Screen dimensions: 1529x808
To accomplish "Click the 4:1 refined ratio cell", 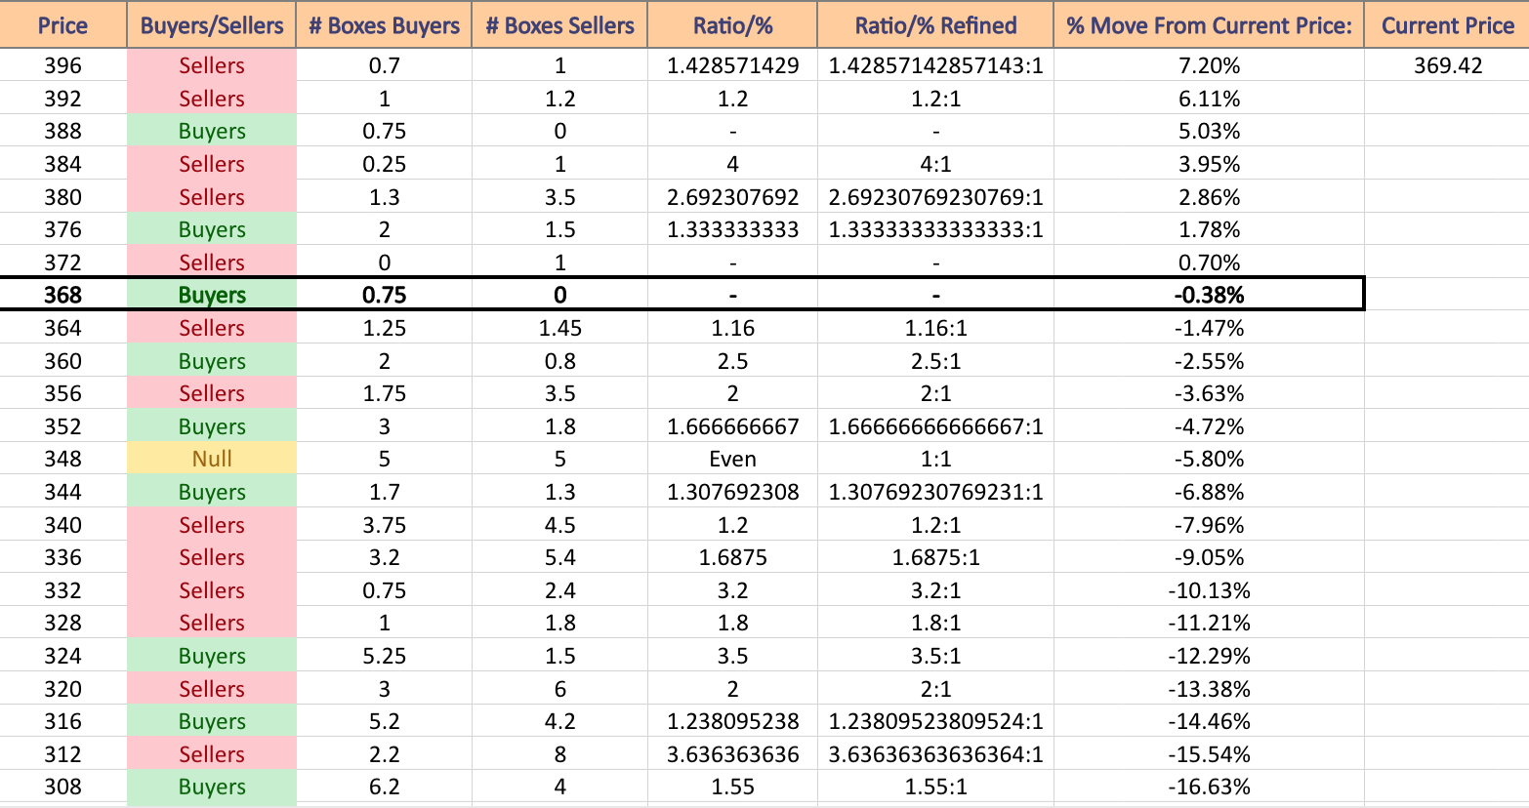I will (935, 164).
